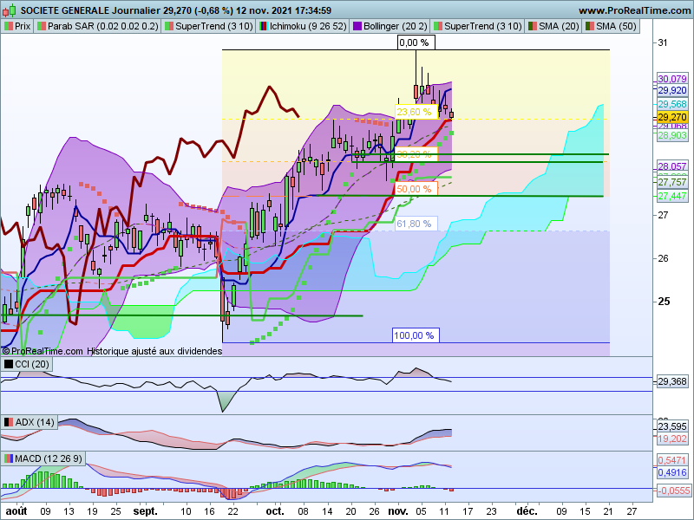The height and width of the screenshot is (520, 694).
Task: Click the oct. label on the time axis
Action: [275, 511]
